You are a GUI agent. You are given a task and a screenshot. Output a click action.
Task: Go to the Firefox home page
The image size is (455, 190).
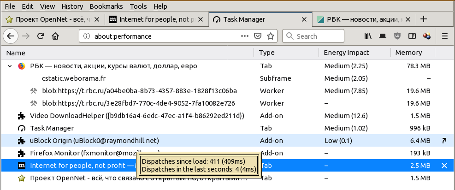(x=55, y=36)
